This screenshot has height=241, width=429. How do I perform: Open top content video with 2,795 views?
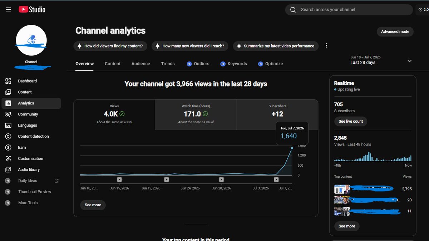[x=373, y=189]
